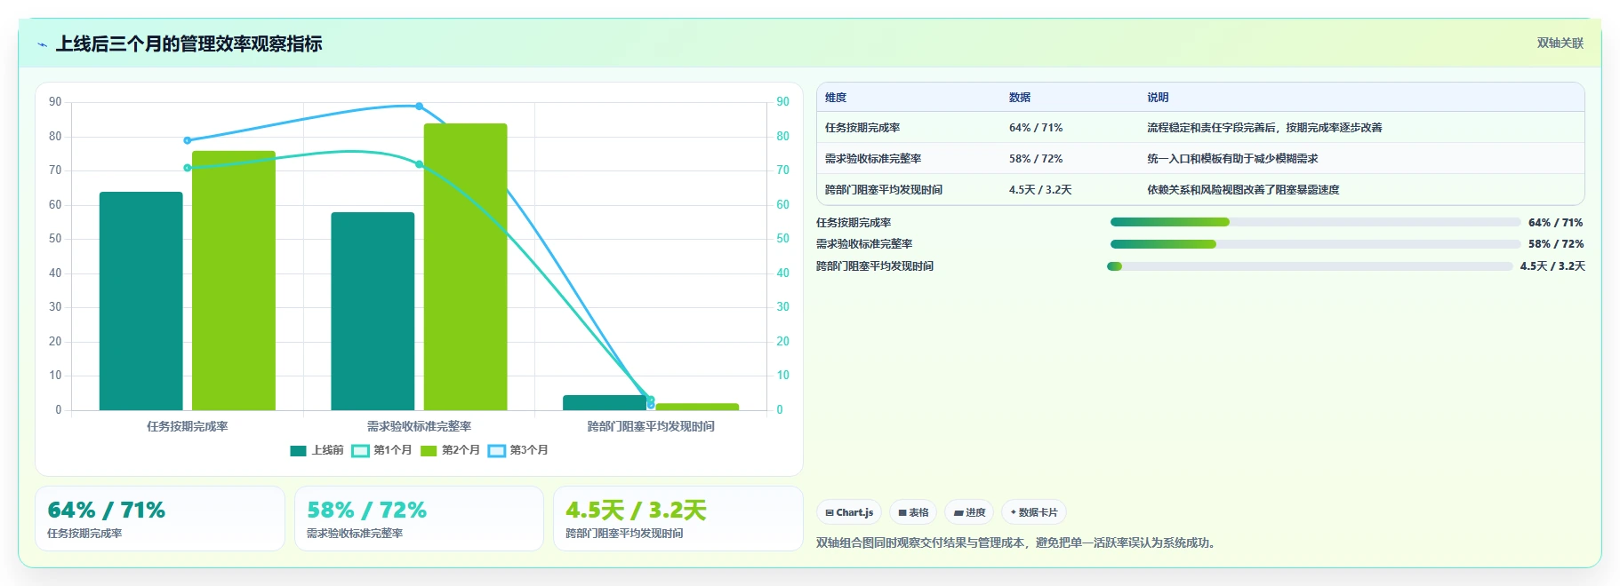Click the 上线前 legend color box
Screen dimensions: 1620x586
pos(298,450)
